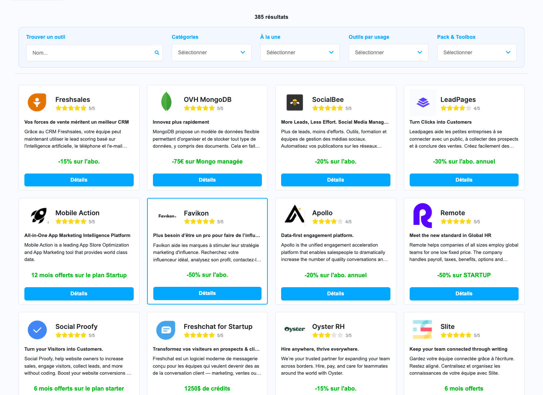Screen dimensions: 543x395
Task: Click the LeadPages purple layers logo
Action: [x=423, y=103]
